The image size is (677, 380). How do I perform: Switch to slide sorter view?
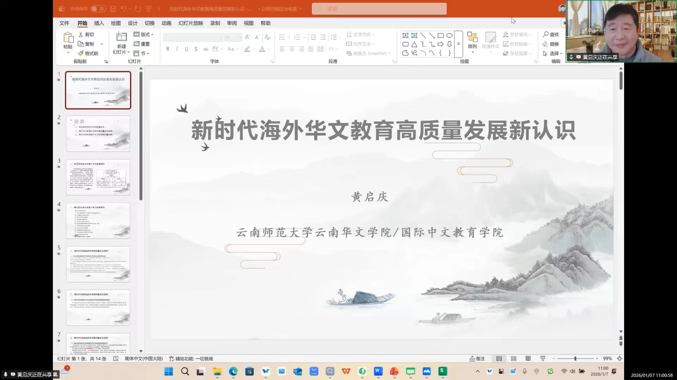pos(513,359)
